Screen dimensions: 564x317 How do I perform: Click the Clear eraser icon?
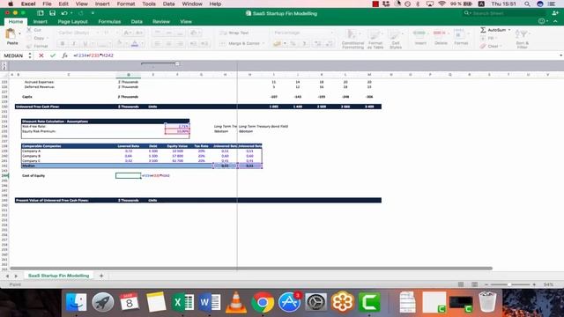tap(483, 46)
